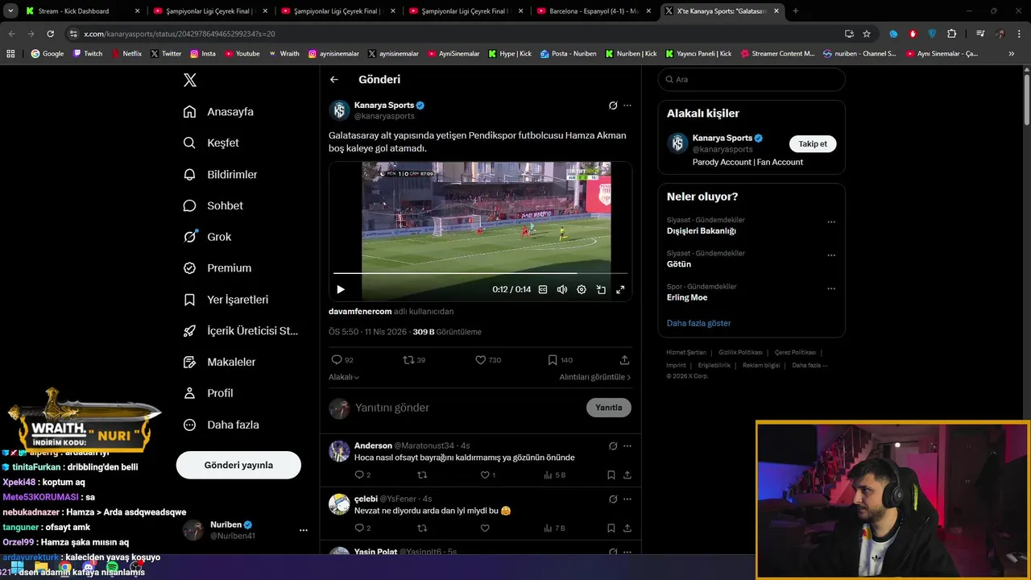Viewport: 1031px width, 580px height.
Task: Switch to the Stream - Kick Dashboard tab
Action: [82, 11]
